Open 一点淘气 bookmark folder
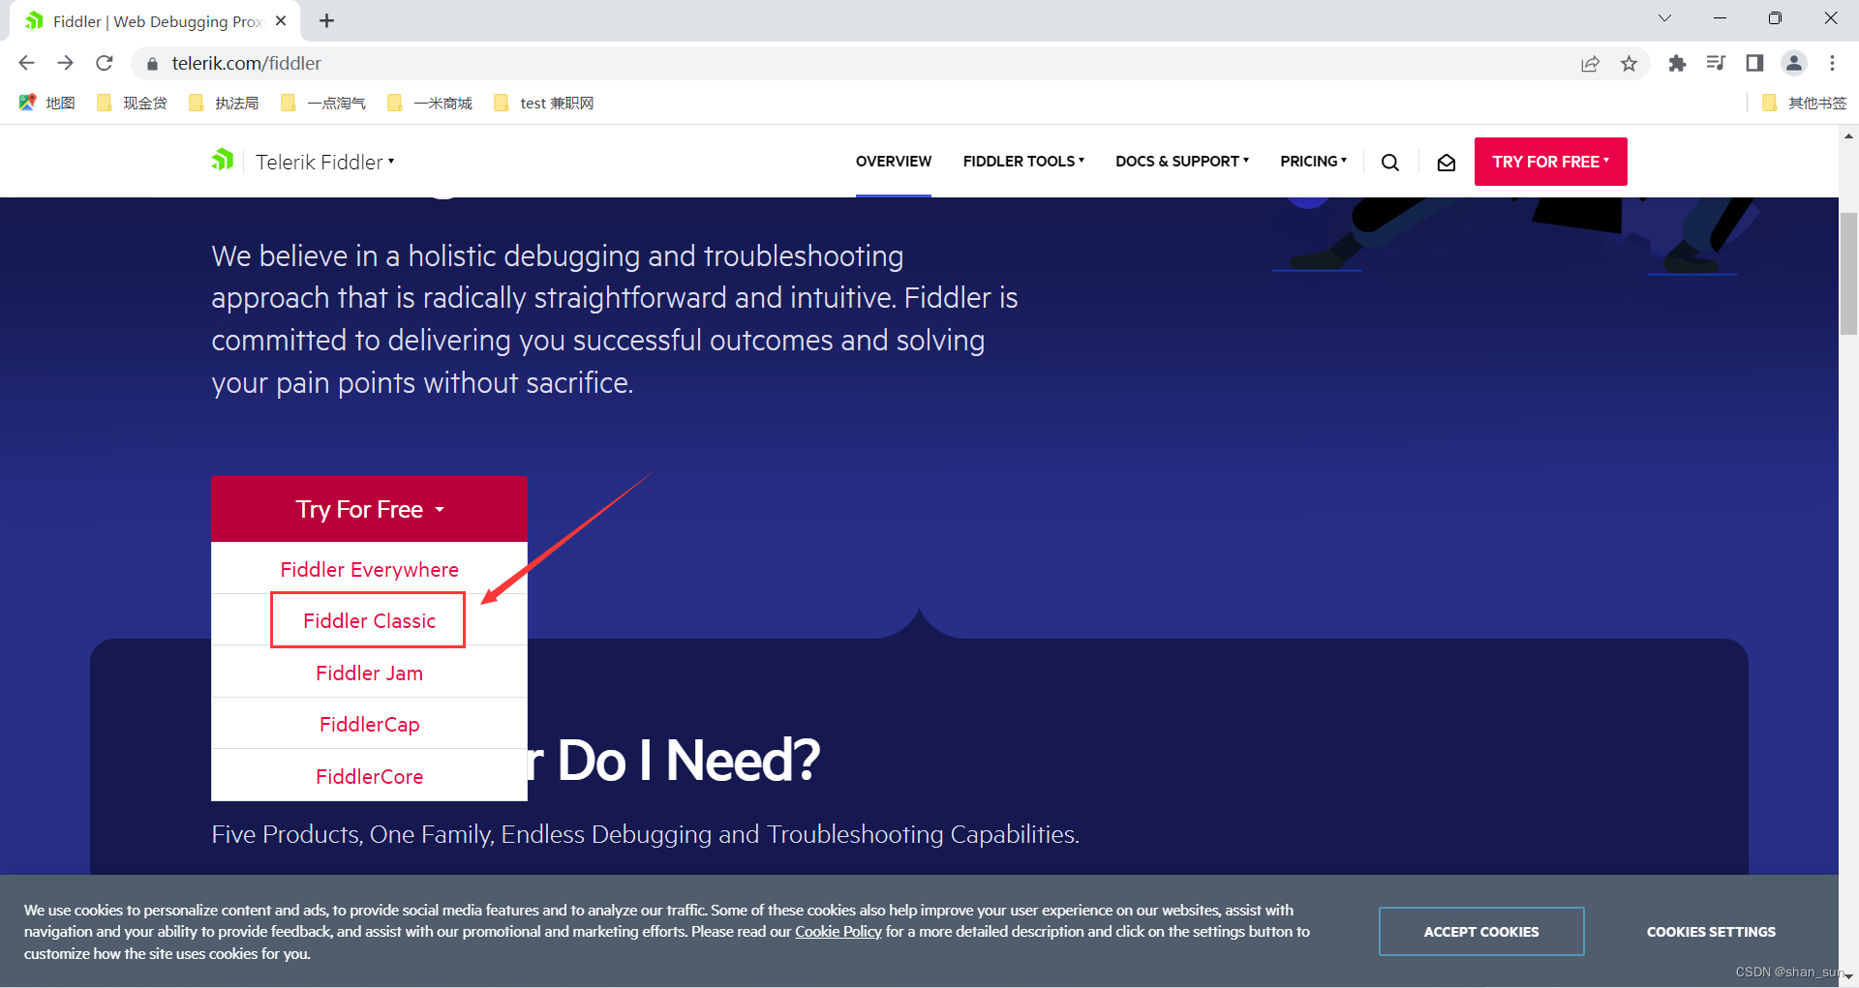Image resolution: width=1859 pixels, height=988 pixels. tap(323, 103)
